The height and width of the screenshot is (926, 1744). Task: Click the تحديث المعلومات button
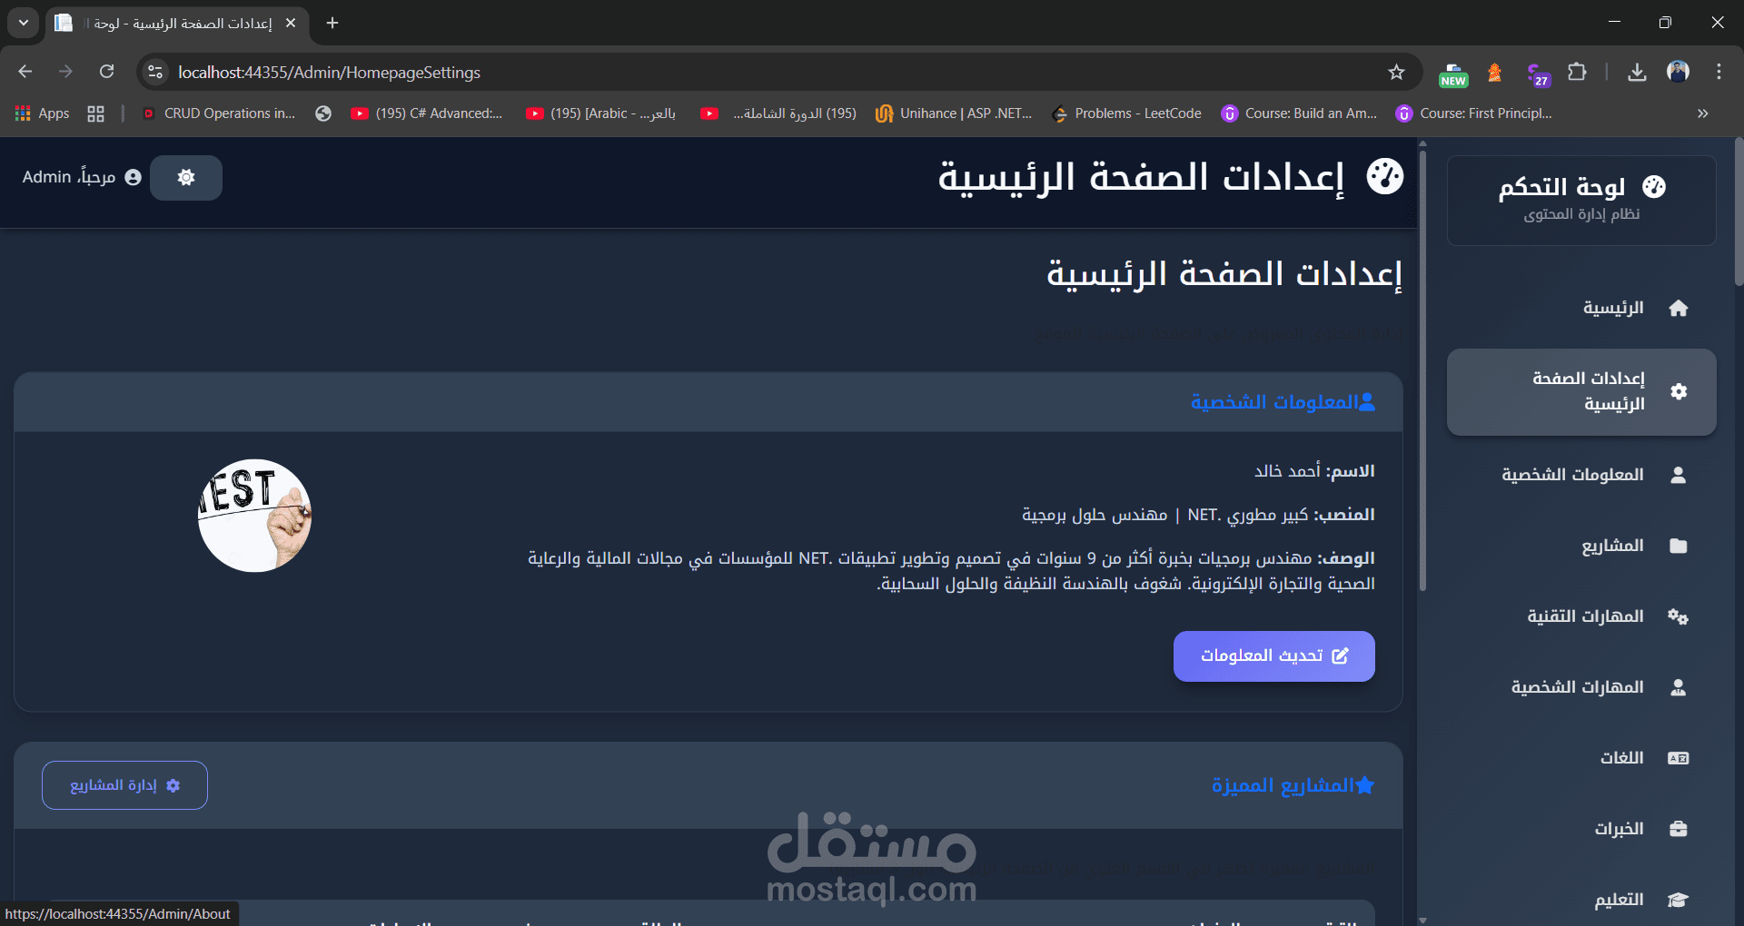point(1273,656)
